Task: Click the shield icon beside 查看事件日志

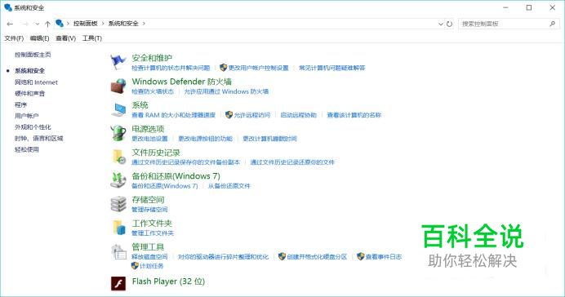Action: pyautogui.click(x=361, y=257)
